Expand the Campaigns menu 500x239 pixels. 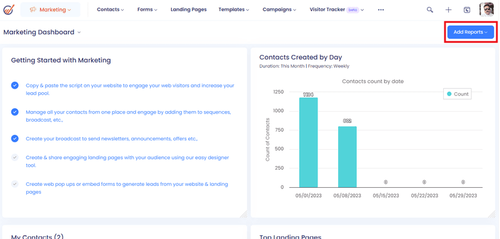point(279,9)
